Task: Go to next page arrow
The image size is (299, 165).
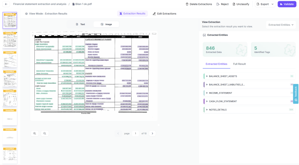Action: coord(152,133)
